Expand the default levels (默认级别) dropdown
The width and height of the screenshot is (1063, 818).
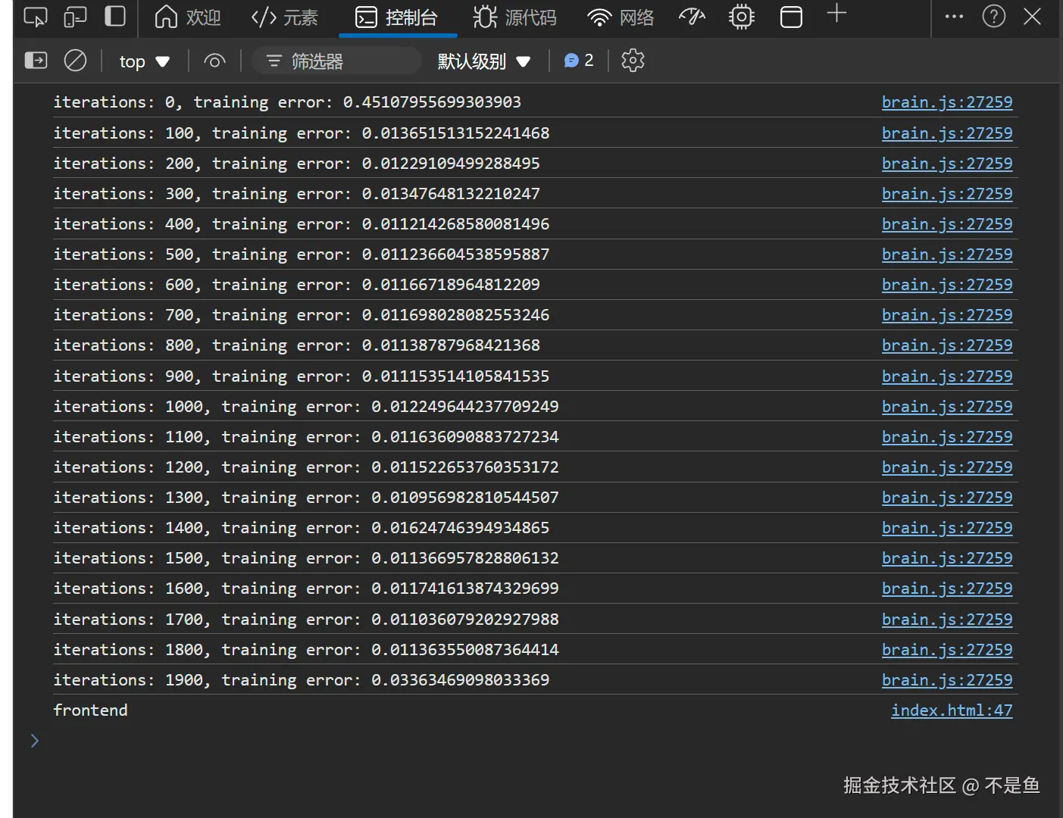coord(483,61)
